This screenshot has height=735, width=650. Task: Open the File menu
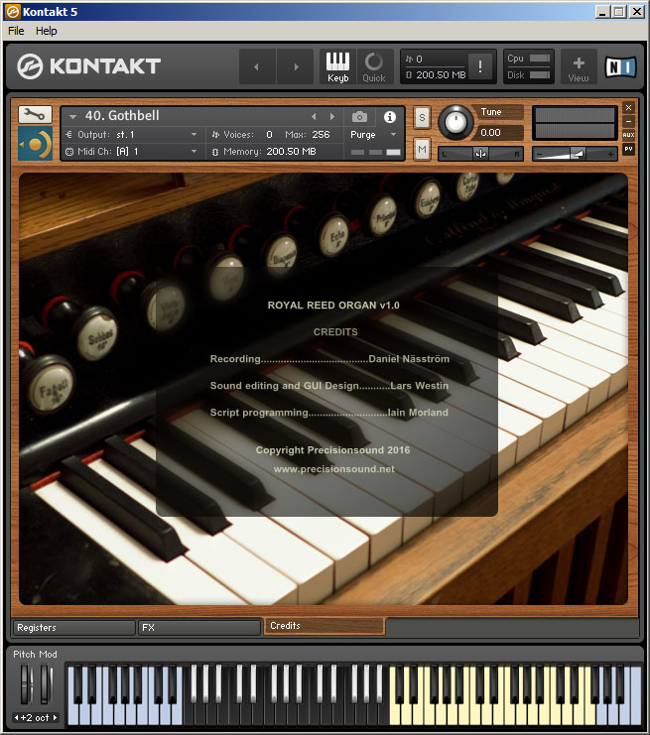pyautogui.click(x=16, y=31)
